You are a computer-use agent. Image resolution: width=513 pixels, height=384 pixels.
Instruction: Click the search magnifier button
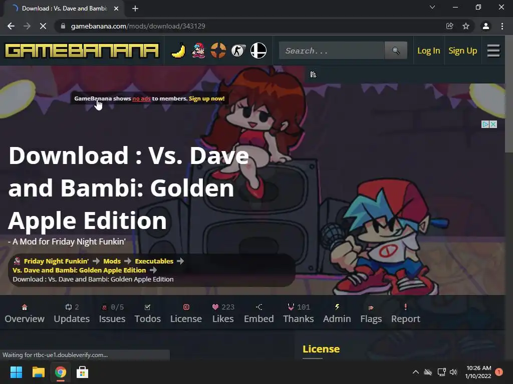pyautogui.click(x=396, y=50)
